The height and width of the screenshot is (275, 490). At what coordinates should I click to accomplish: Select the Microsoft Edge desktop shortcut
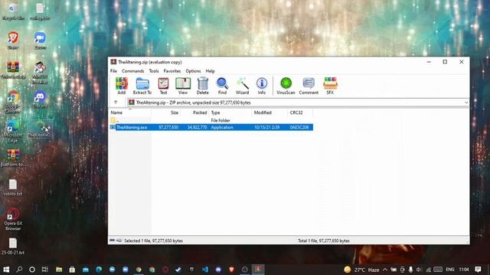point(13,131)
